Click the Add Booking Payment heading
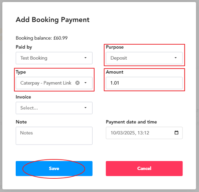The width and height of the screenshot is (199, 192). [53, 20]
